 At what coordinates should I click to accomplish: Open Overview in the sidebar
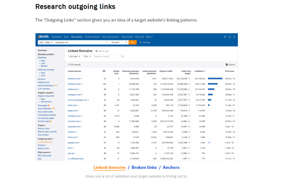42,50
